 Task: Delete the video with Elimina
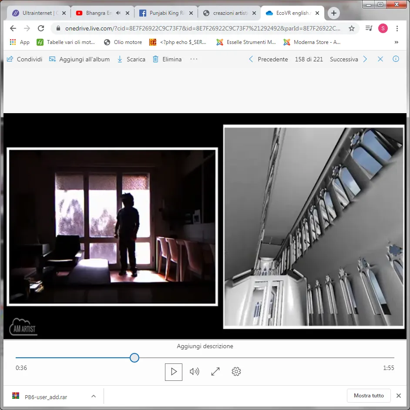coord(167,59)
